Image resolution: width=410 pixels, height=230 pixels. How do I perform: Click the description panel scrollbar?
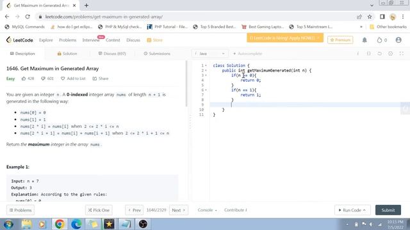186,84
